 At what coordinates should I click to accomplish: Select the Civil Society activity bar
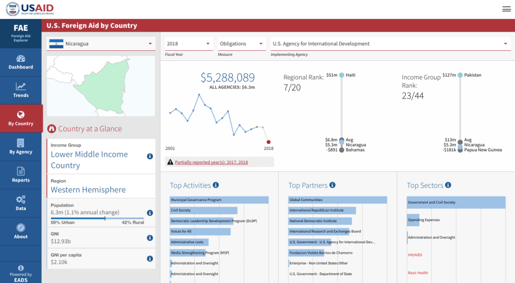coord(204,210)
